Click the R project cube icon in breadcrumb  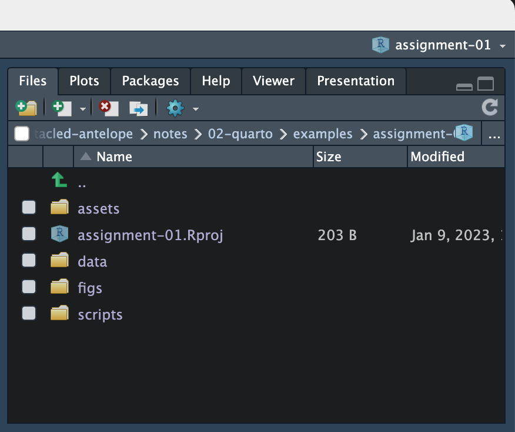coord(464,133)
